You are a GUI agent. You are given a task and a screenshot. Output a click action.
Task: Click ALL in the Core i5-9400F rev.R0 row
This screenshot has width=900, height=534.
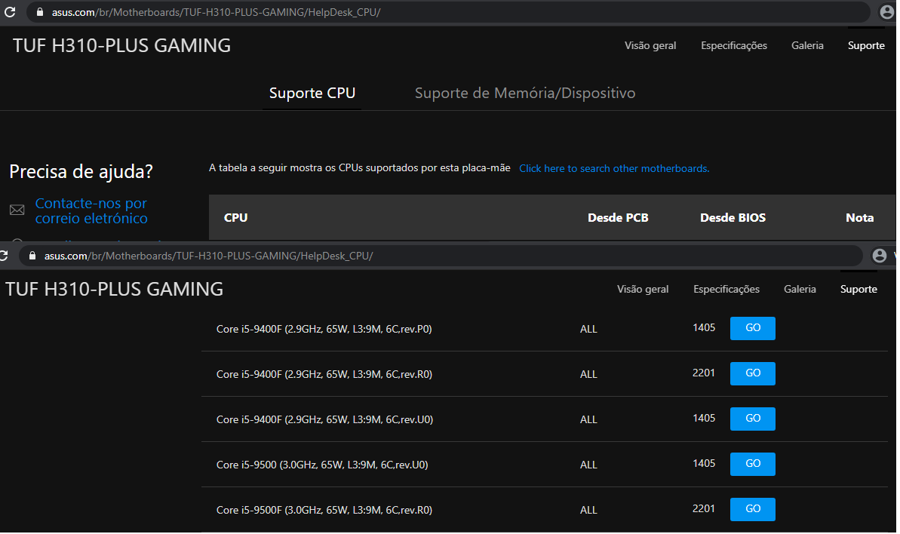click(588, 374)
